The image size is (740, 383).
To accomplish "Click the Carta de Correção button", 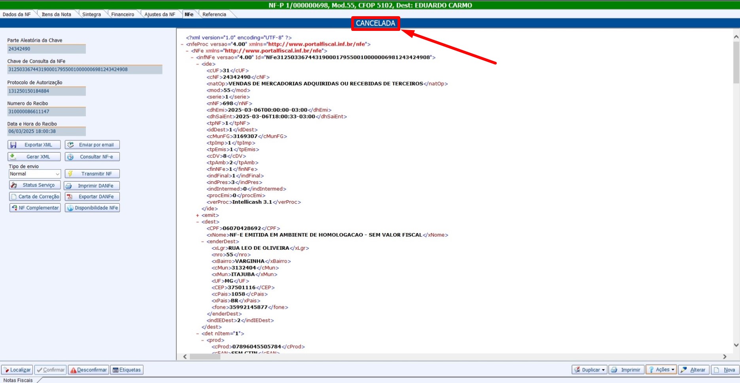I will point(35,197).
